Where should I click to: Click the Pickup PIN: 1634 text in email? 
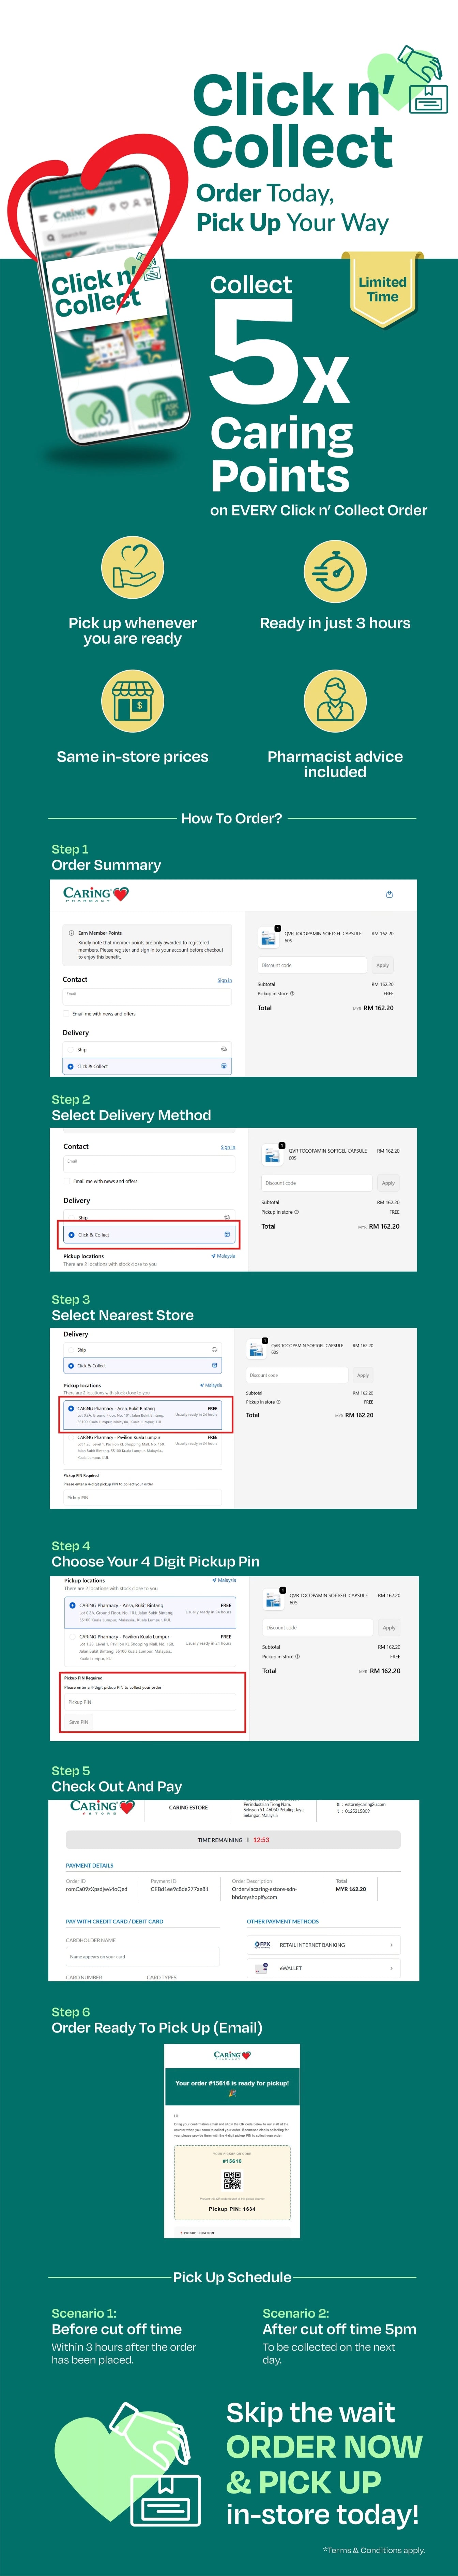coord(232,2209)
